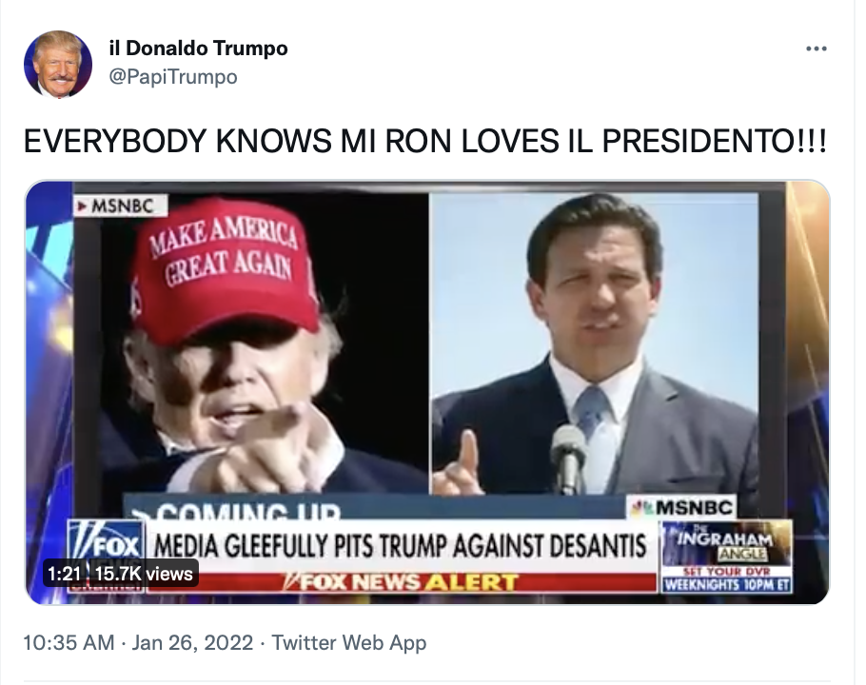Click the MSNBC peacock logo above Ingraham Angle
The width and height of the screenshot is (866, 685).
click(x=681, y=507)
